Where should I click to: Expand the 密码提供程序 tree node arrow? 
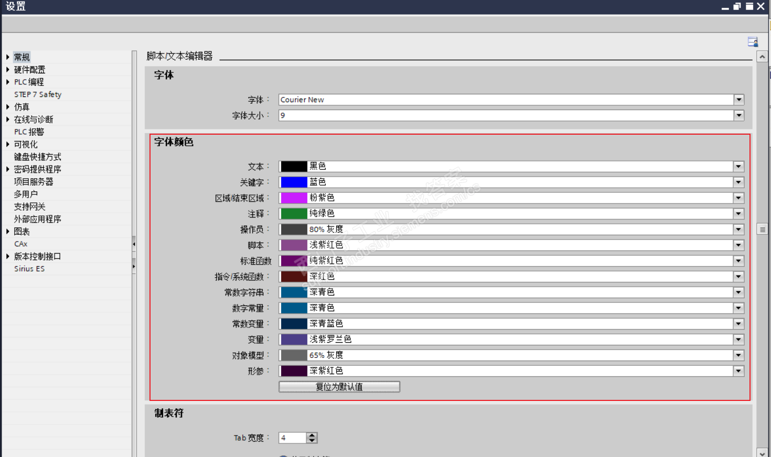tap(8, 169)
